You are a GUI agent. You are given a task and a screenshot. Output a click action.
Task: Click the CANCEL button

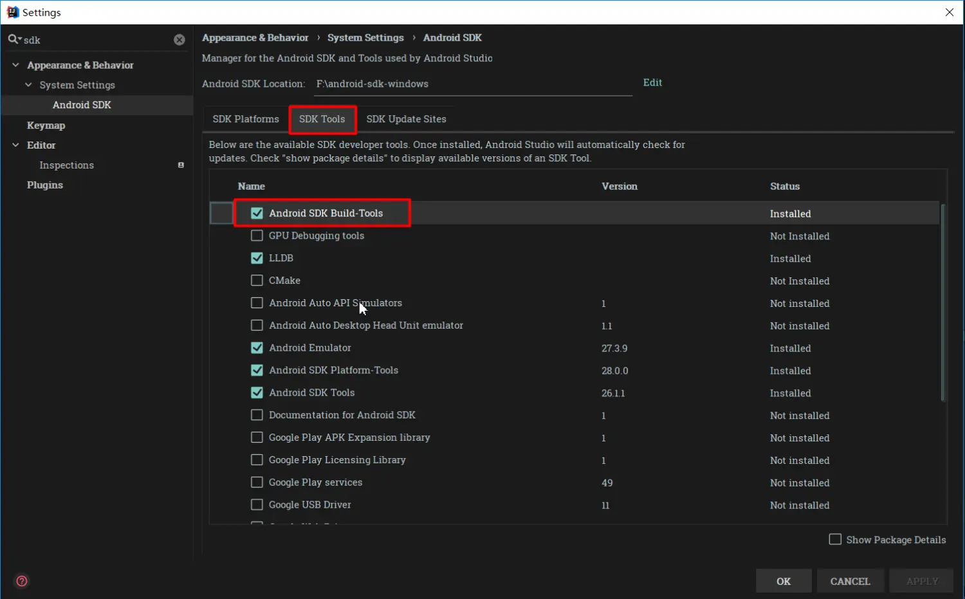tap(850, 581)
